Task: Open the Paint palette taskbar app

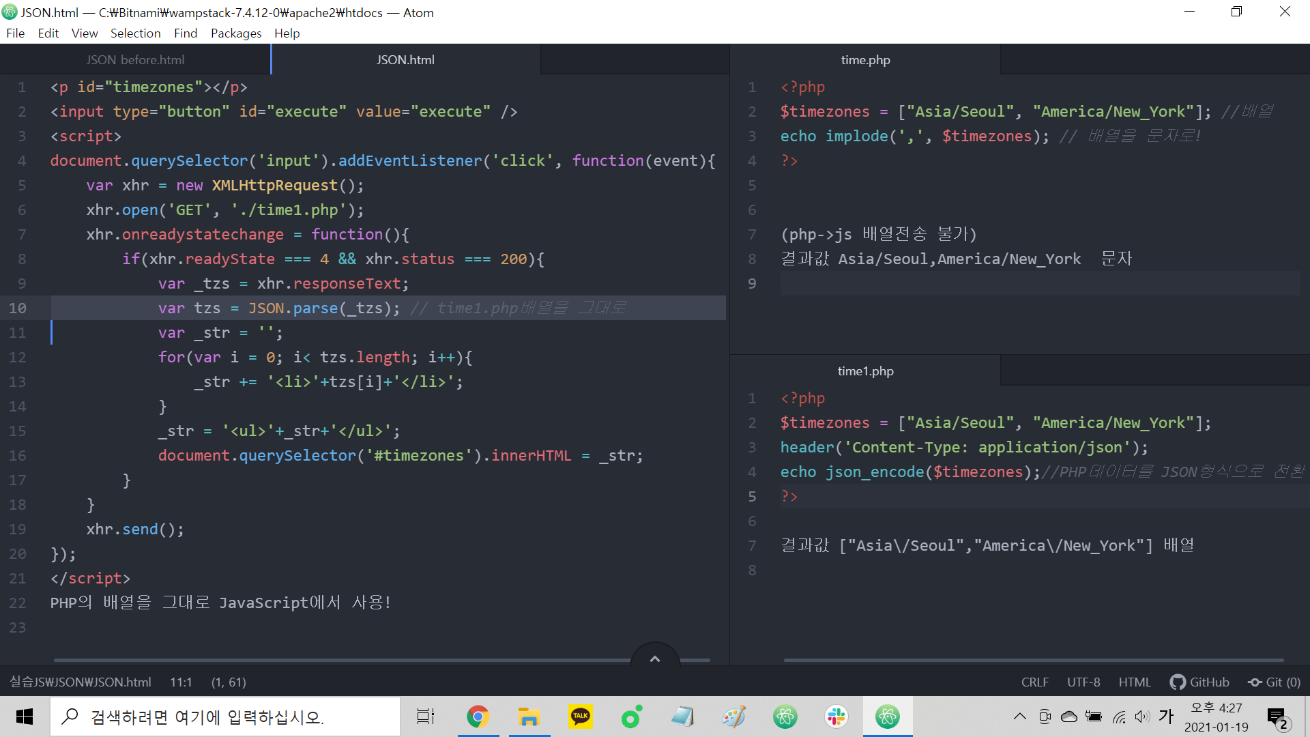Action: (x=734, y=717)
